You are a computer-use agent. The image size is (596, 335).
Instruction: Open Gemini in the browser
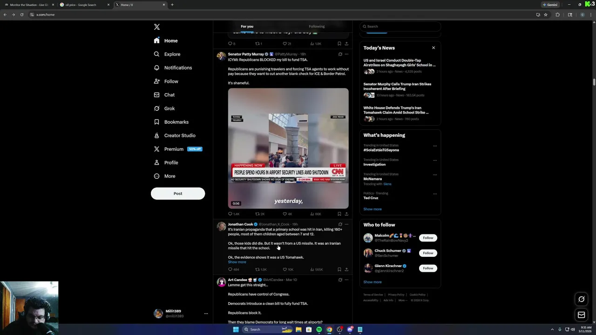tap(550, 5)
